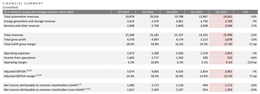Click the Energy generation and storage revenue label
Screen dimensions: 260x94
point(29,21)
